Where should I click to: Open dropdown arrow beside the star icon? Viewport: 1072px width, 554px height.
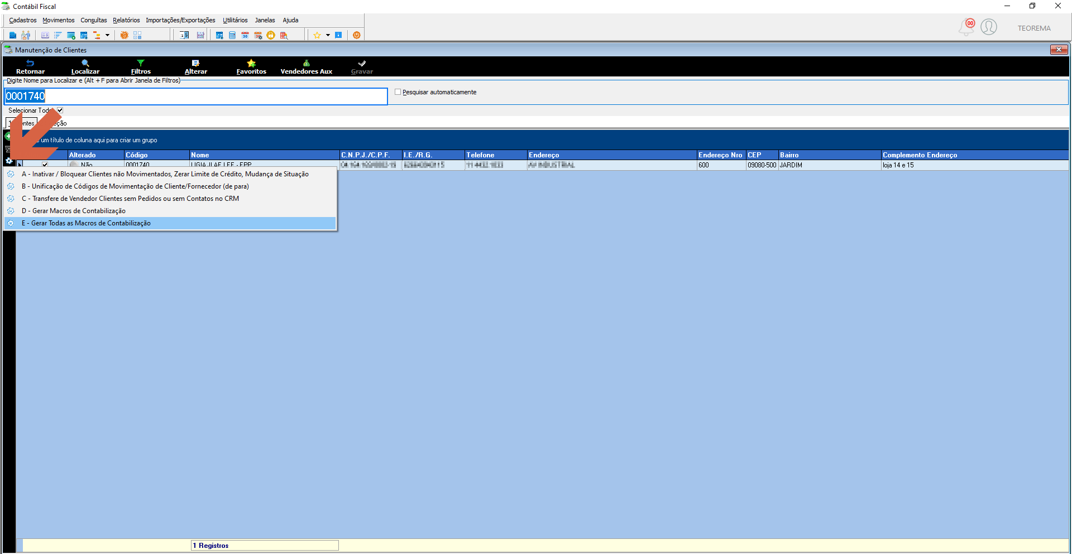click(328, 35)
